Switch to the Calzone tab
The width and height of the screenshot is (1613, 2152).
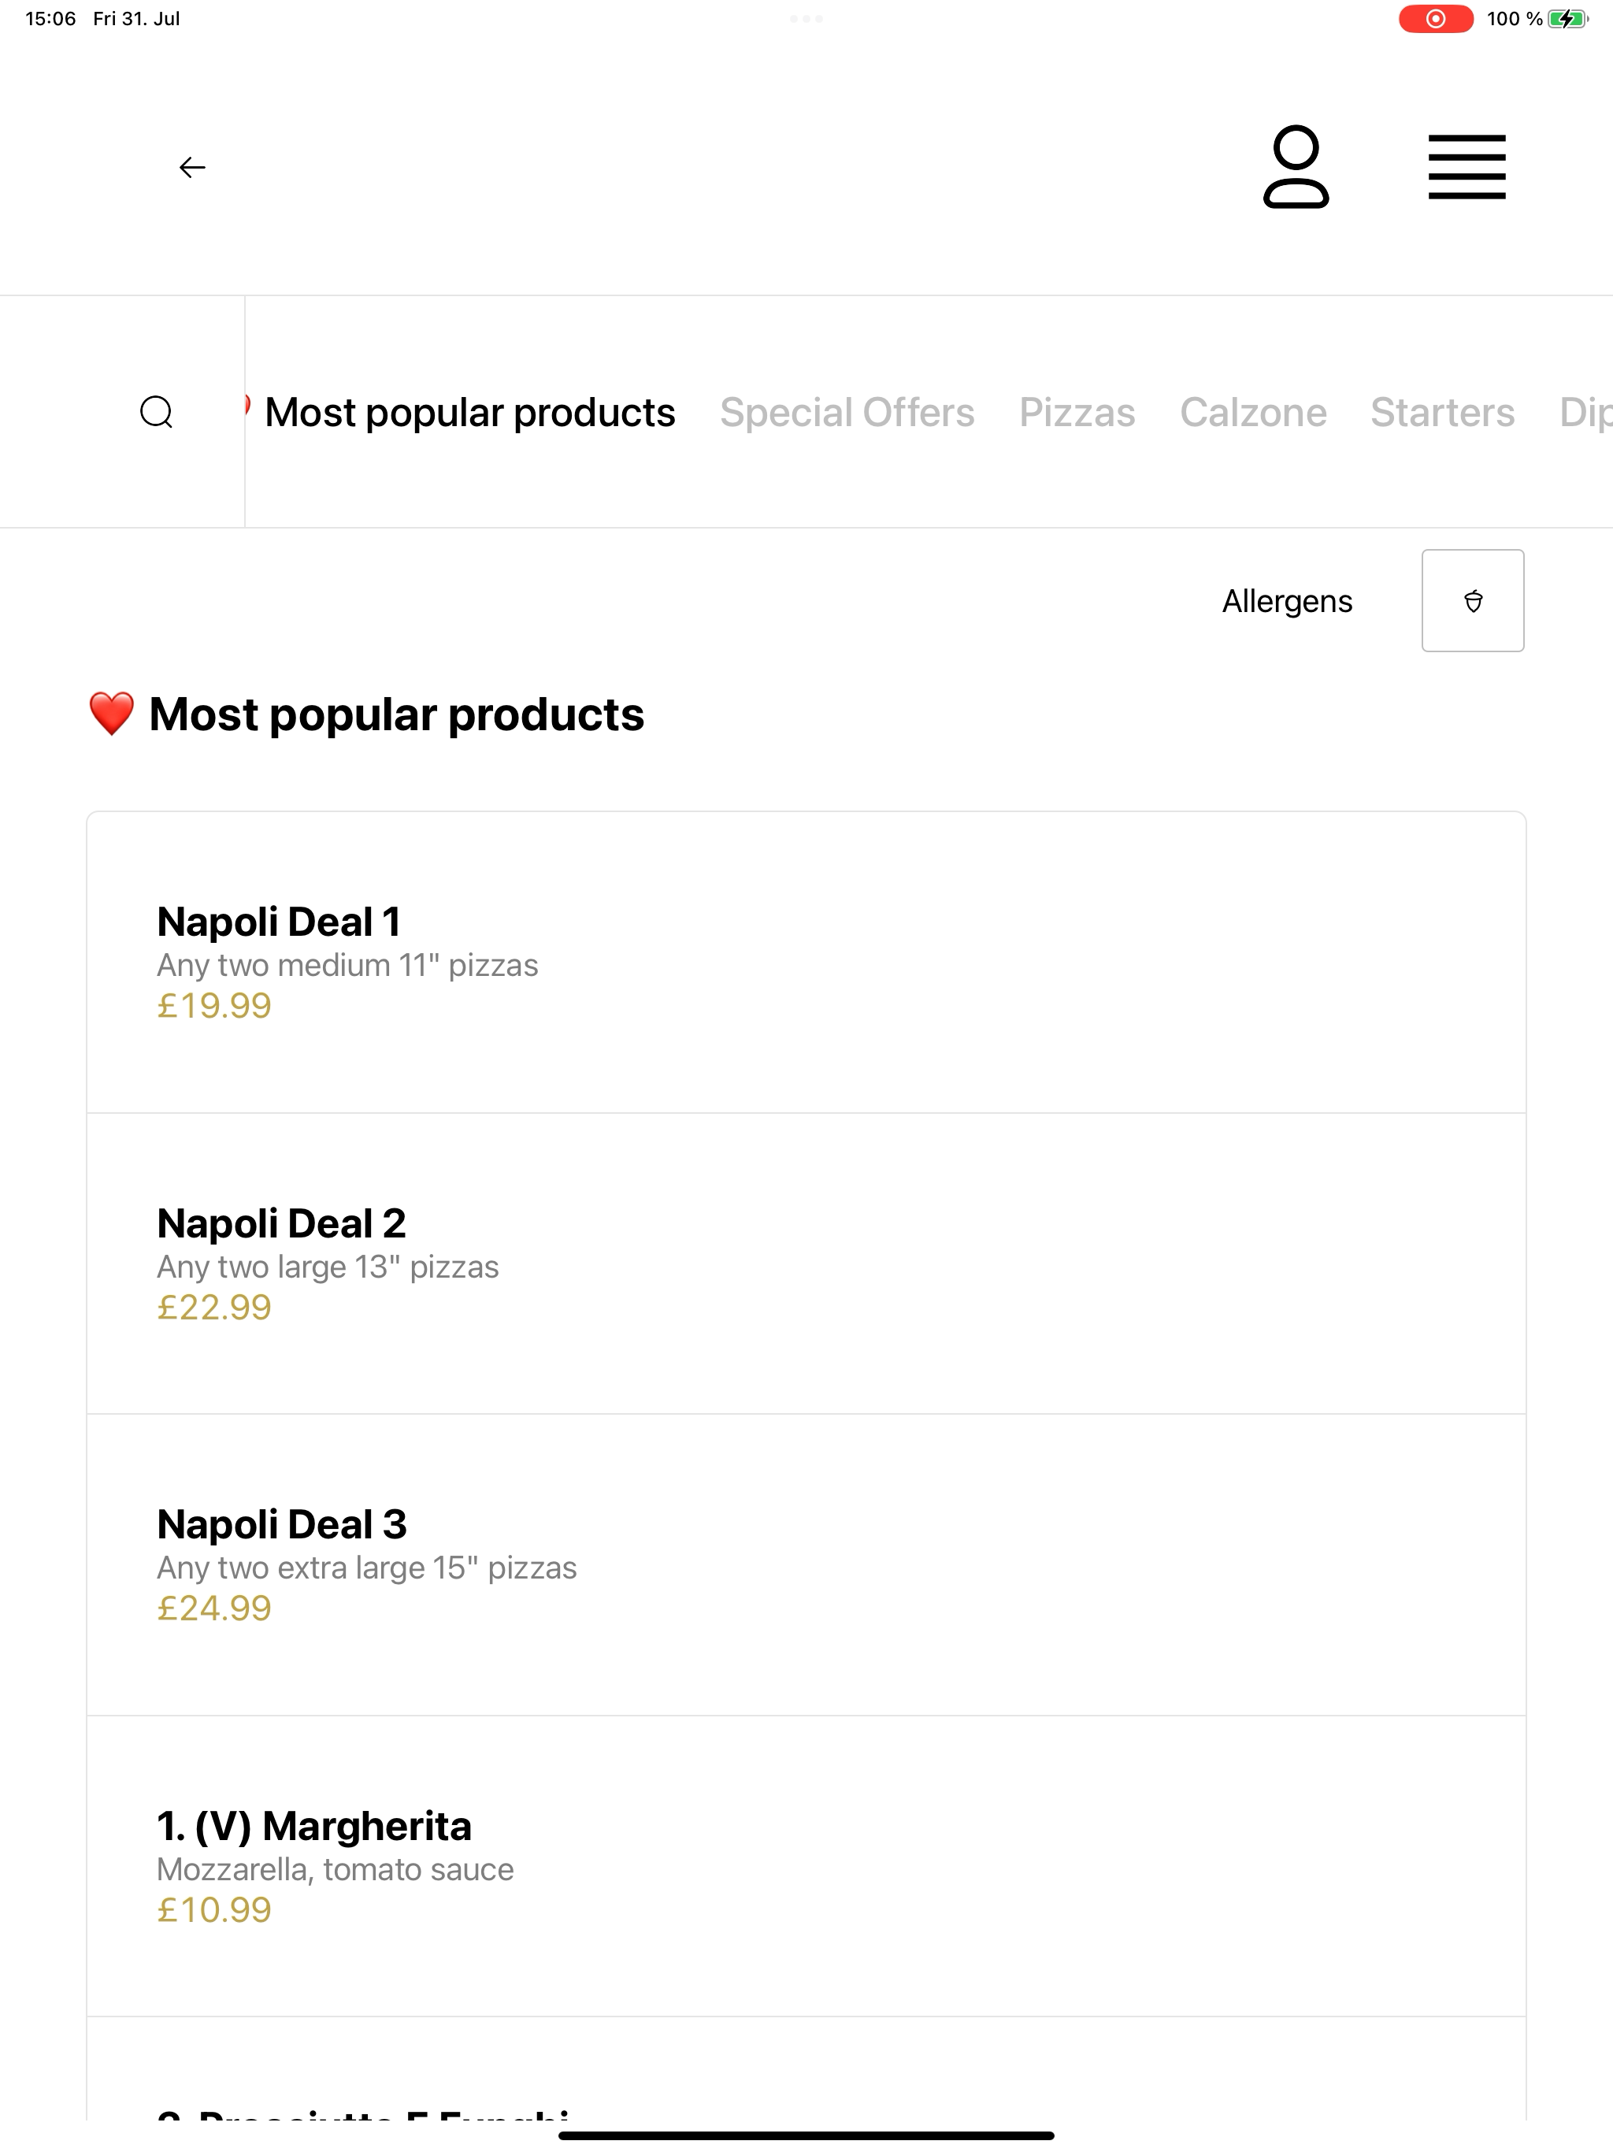pyautogui.click(x=1253, y=413)
